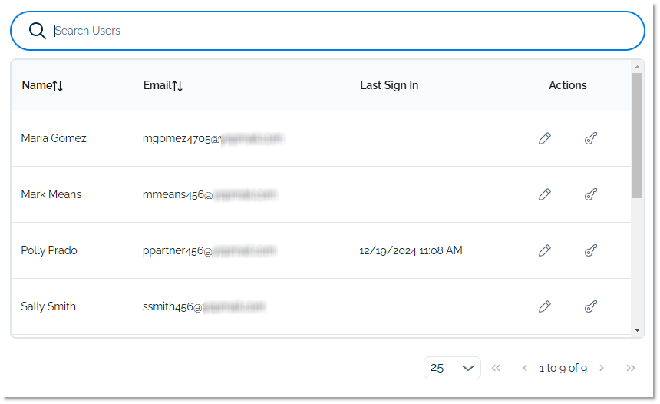Click the Last Sign In column header
The width and height of the screenshot is (660, 404).
click(389, 85)
